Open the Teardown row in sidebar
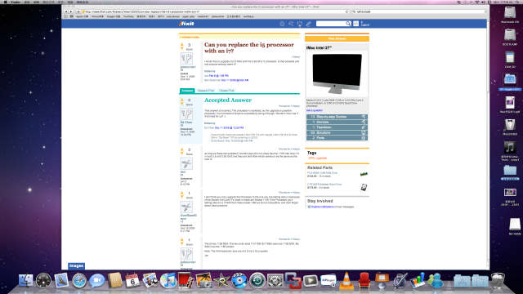Screen dimensions: 523x294 [x=337, y=127]
